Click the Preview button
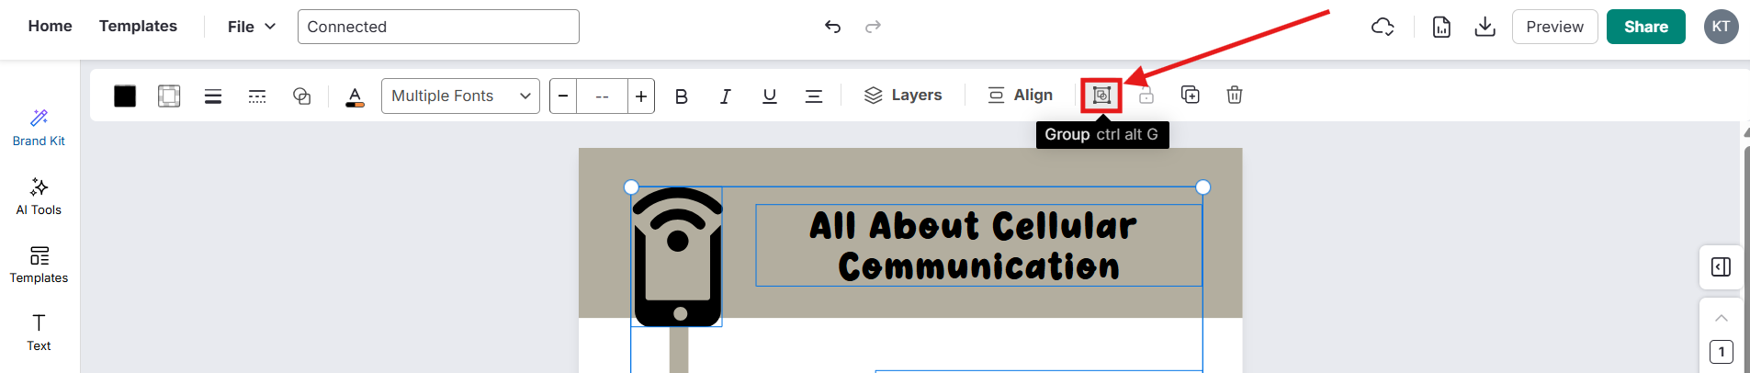Screen dimensions: 1750x373 tap(1554, 27)
